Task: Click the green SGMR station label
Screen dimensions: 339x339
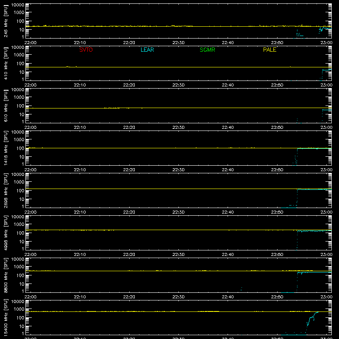Action: 207,50
